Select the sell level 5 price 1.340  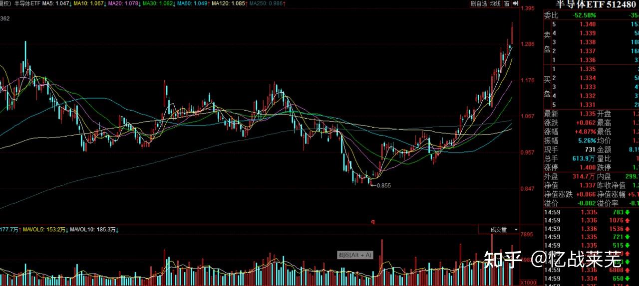588,24
